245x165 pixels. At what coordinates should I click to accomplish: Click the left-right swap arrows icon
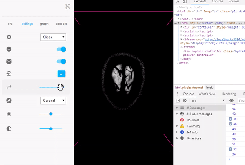coord(9,87)
